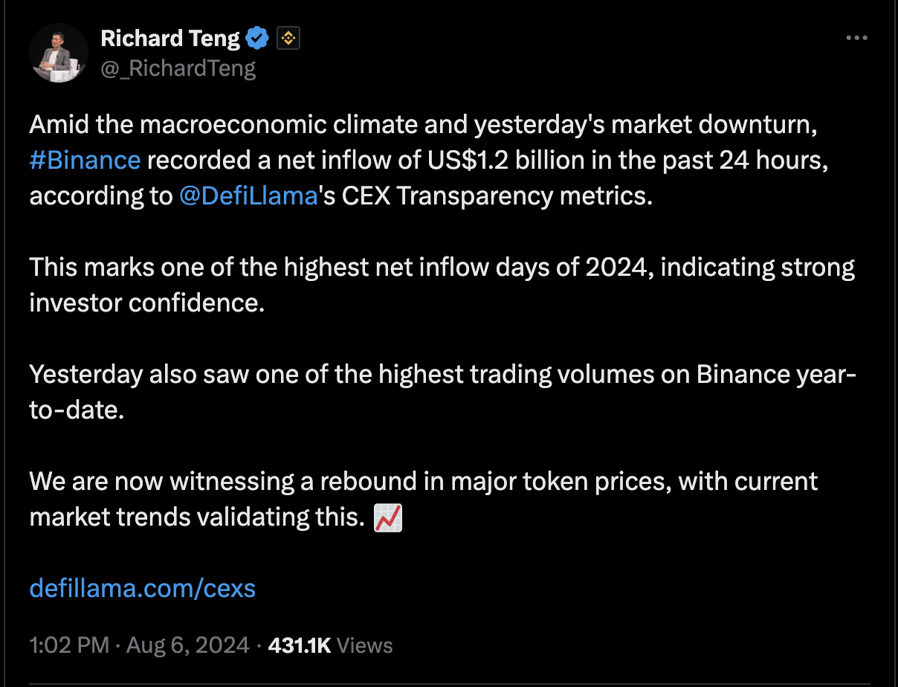Screen dimensions: 898x687
Task: Open the @_RichardTeng handle
Action: coord(178,68)
